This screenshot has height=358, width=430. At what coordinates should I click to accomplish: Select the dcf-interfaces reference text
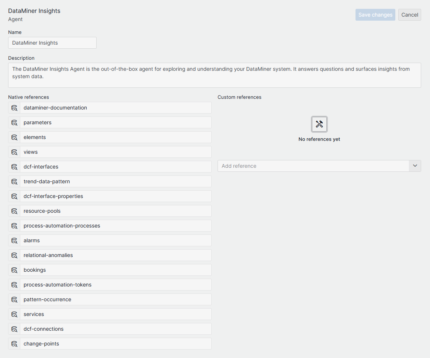41,167
